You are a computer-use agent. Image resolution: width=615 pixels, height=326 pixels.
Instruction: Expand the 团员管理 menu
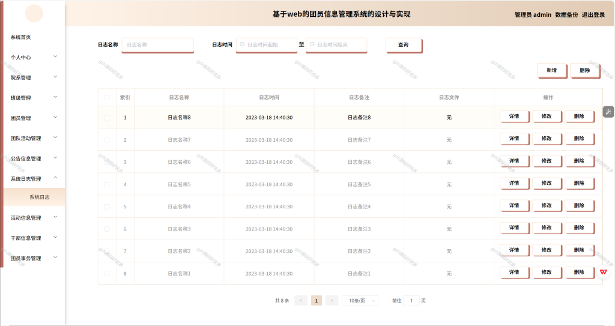34,118
